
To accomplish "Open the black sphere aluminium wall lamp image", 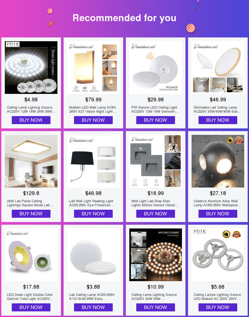I will point(218,161).
